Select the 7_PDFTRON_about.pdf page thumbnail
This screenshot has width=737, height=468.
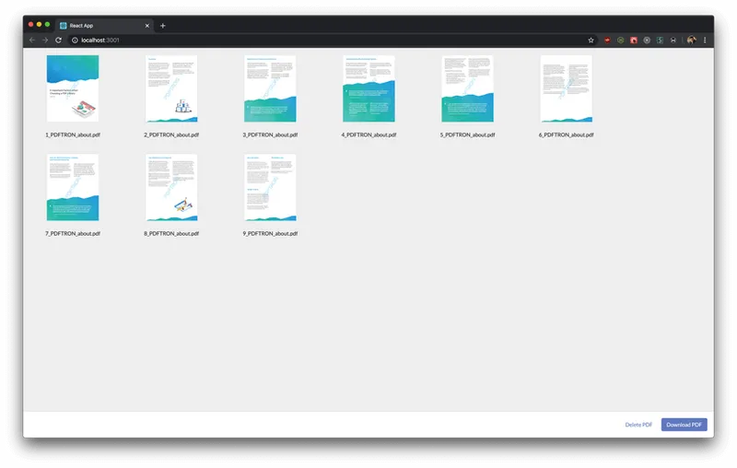pos(73,187)
